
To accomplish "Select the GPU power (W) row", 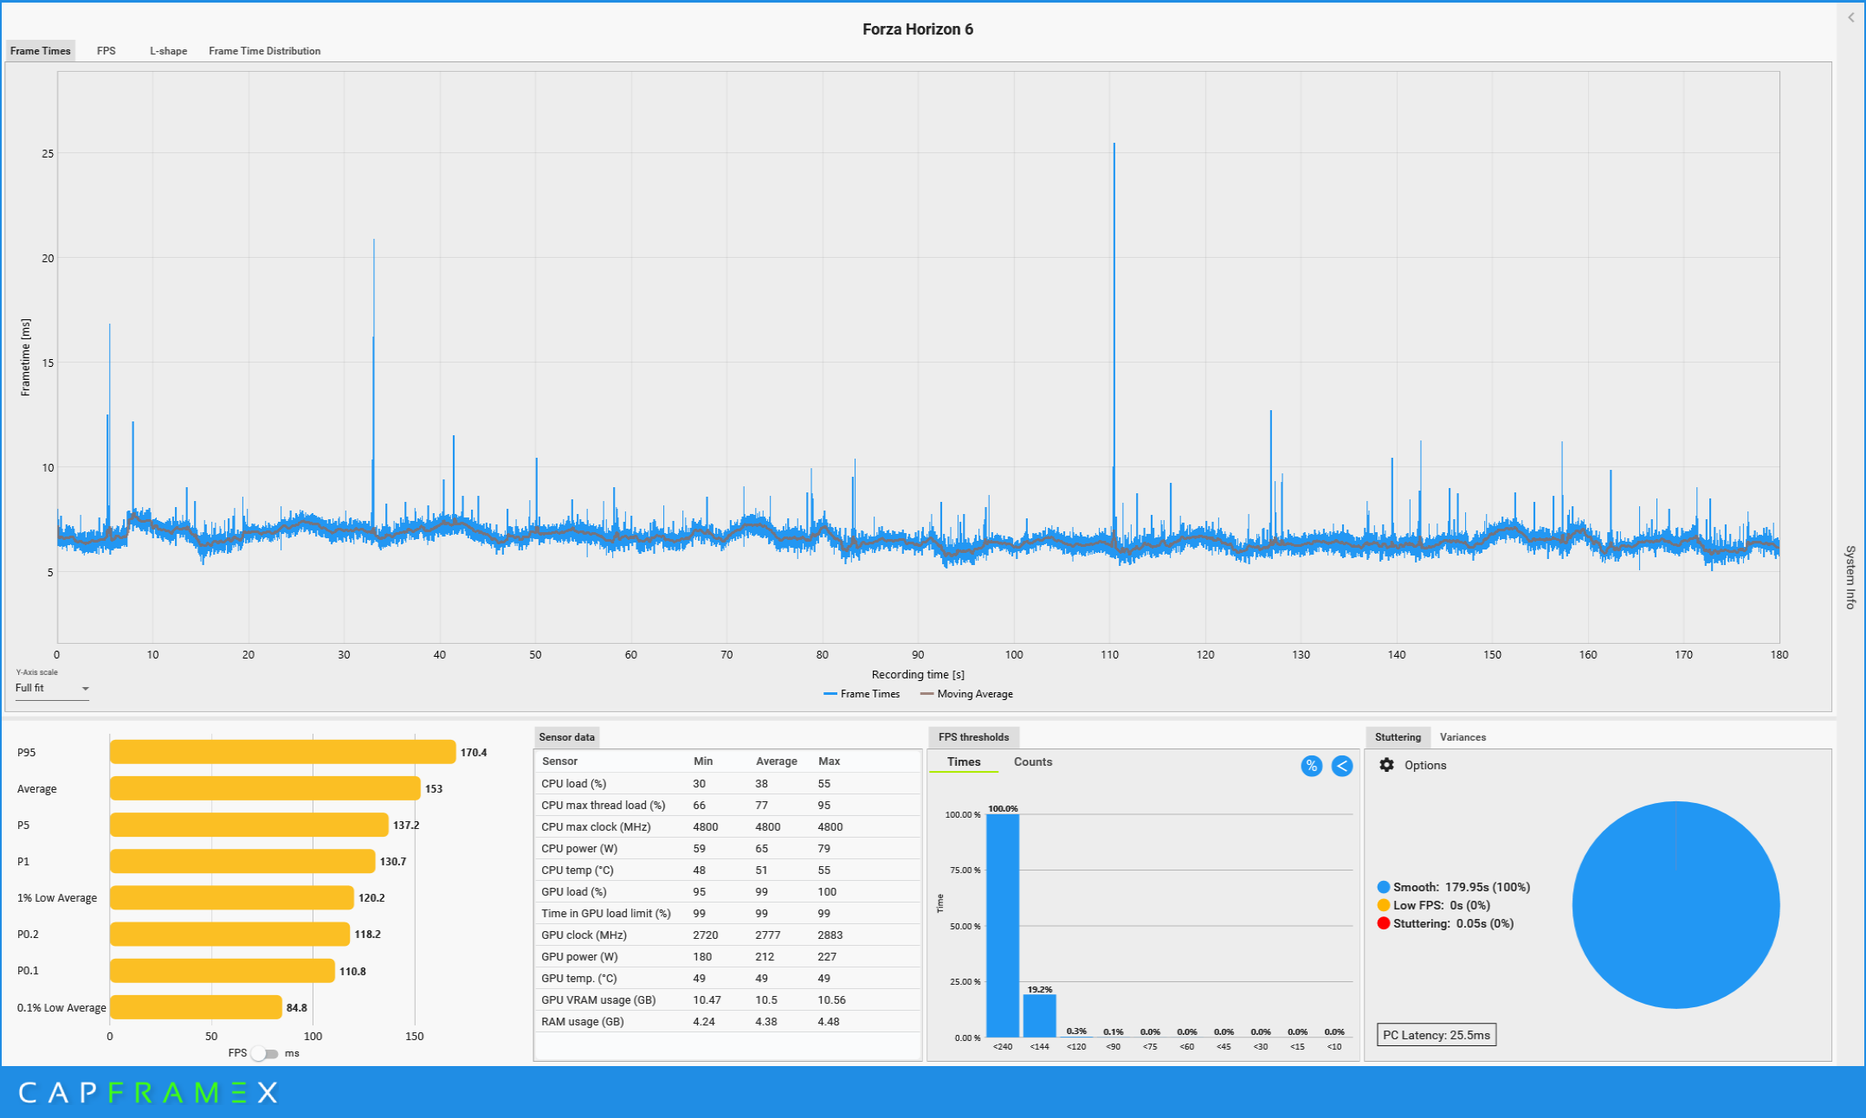I will tap(727, 956).
